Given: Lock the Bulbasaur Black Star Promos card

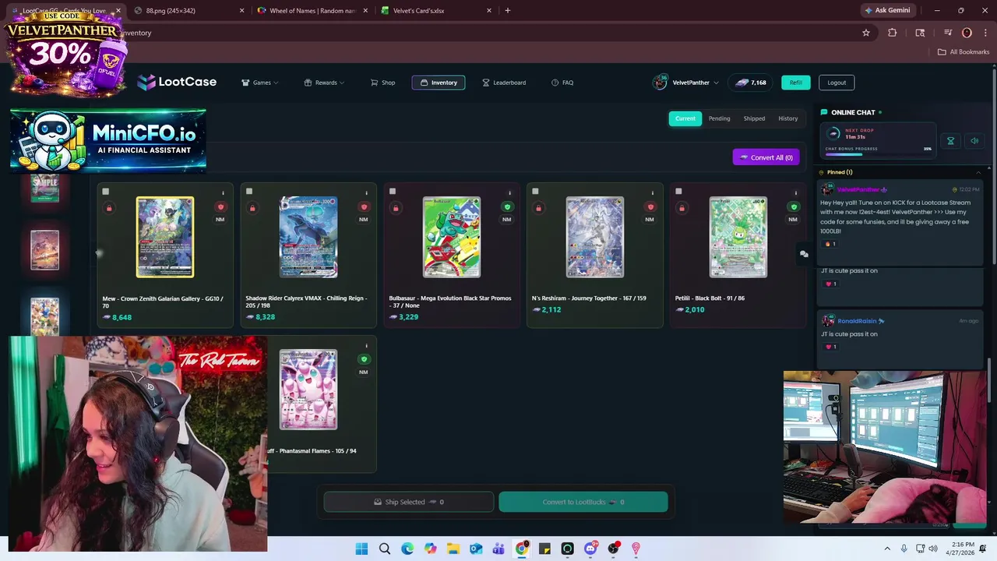Looking at the screenshot, I should [x=396, y=208].
